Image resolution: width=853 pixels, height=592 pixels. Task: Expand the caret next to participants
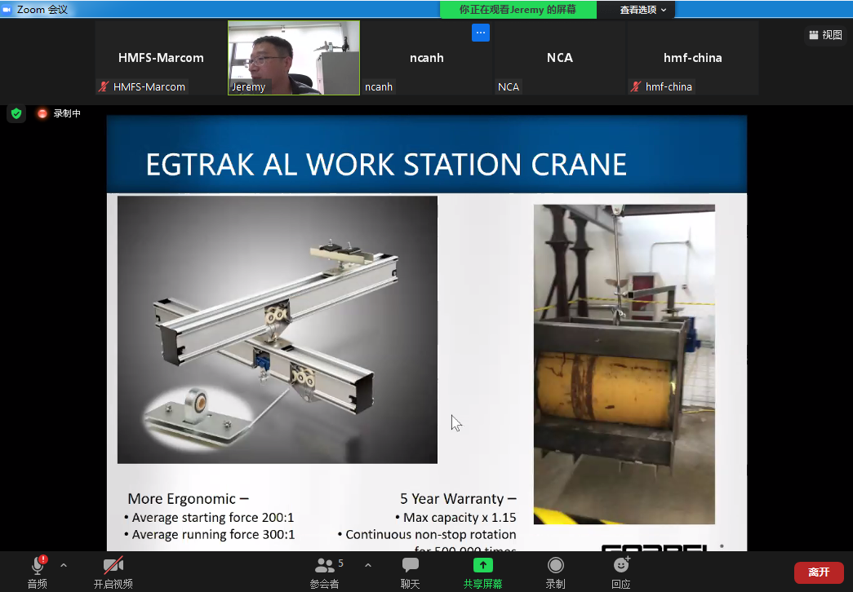pos(367,565)
